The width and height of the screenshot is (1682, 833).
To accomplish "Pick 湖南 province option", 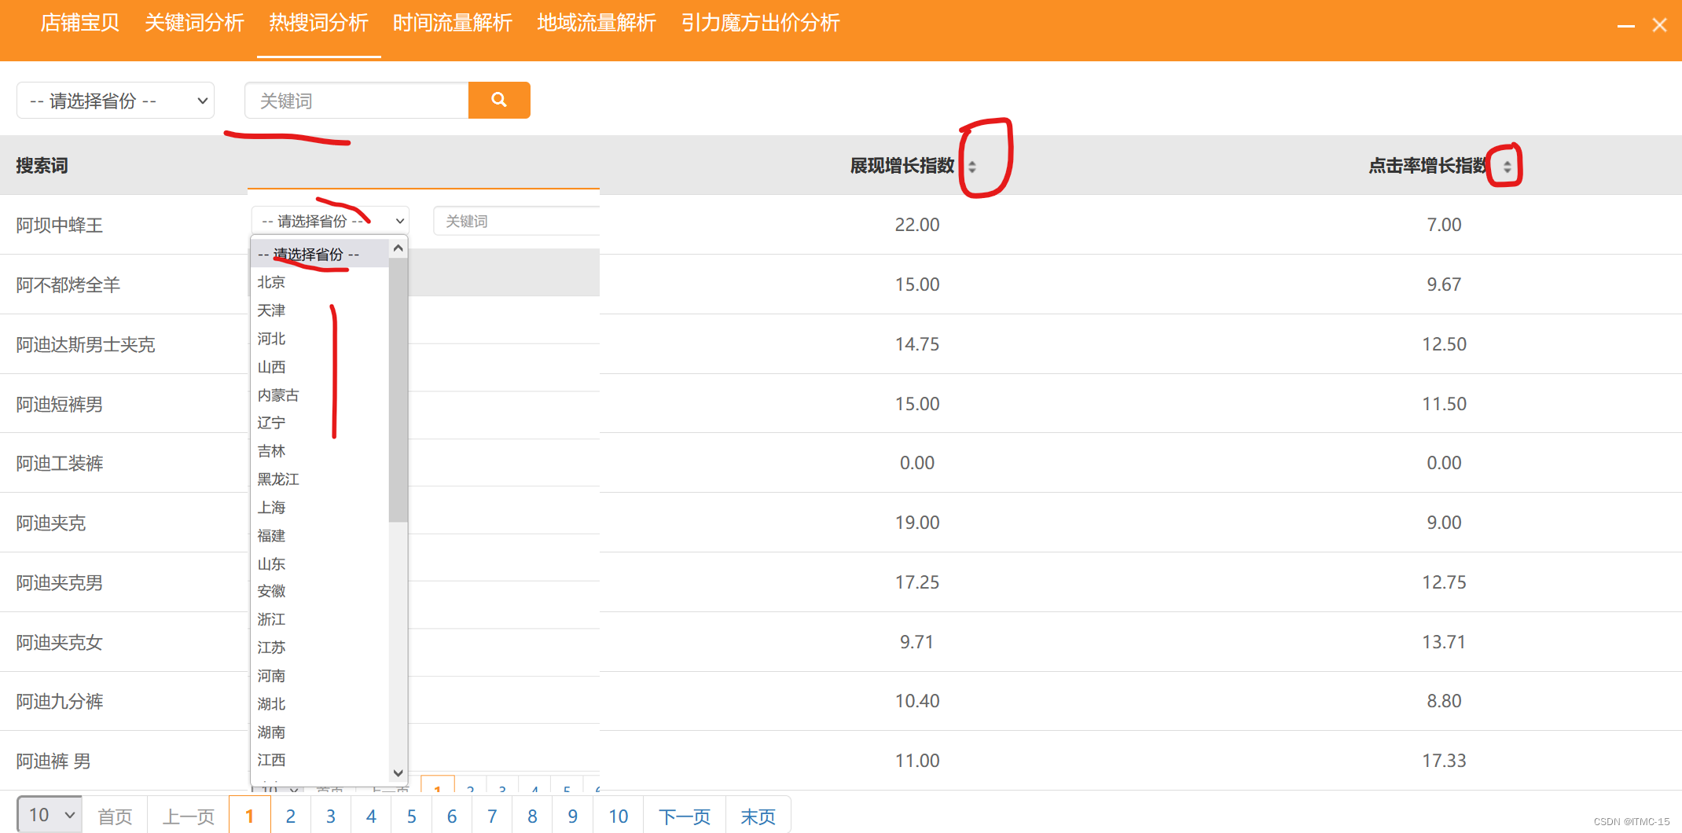I will point(271,732).
